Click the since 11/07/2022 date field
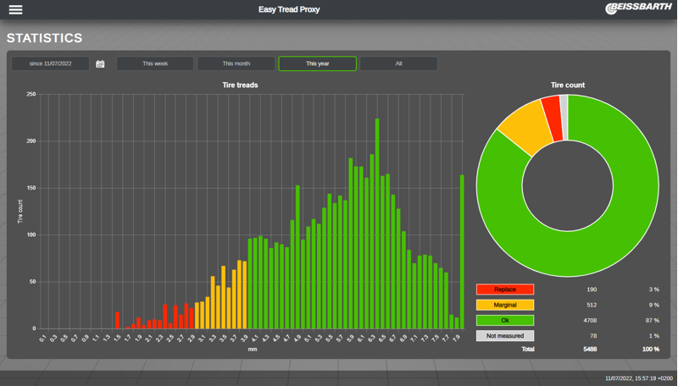The width and height of the screenshot is (678, 386). [50, 63]
